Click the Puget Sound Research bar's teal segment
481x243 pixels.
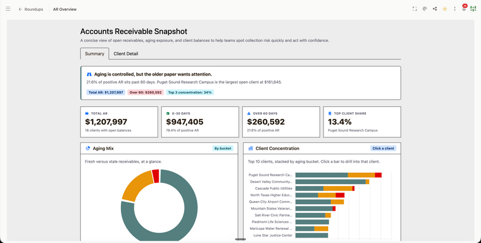pyautogui.click(x=322, y=175)
